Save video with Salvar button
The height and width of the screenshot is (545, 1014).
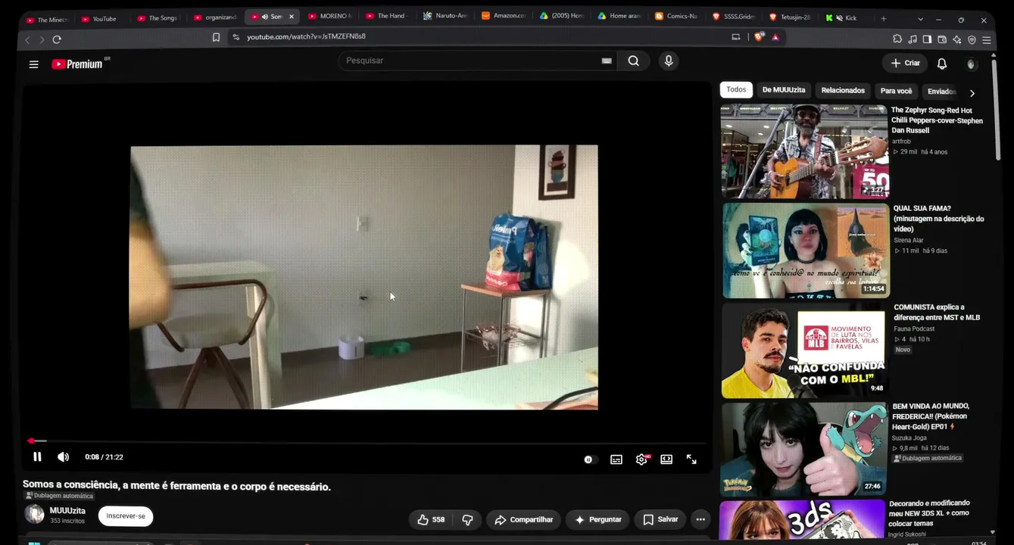(660, 520)
